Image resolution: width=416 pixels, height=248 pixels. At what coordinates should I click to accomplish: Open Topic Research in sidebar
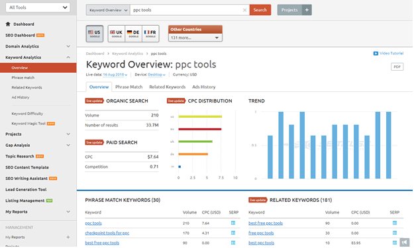pos(20,156)
